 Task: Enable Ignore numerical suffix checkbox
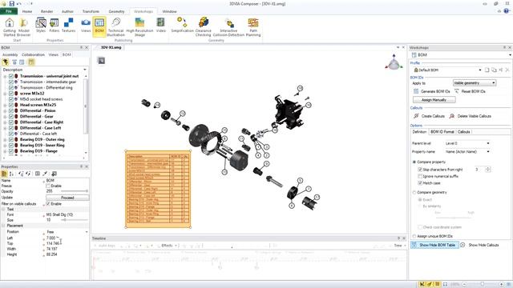click(x=420, y=176)
